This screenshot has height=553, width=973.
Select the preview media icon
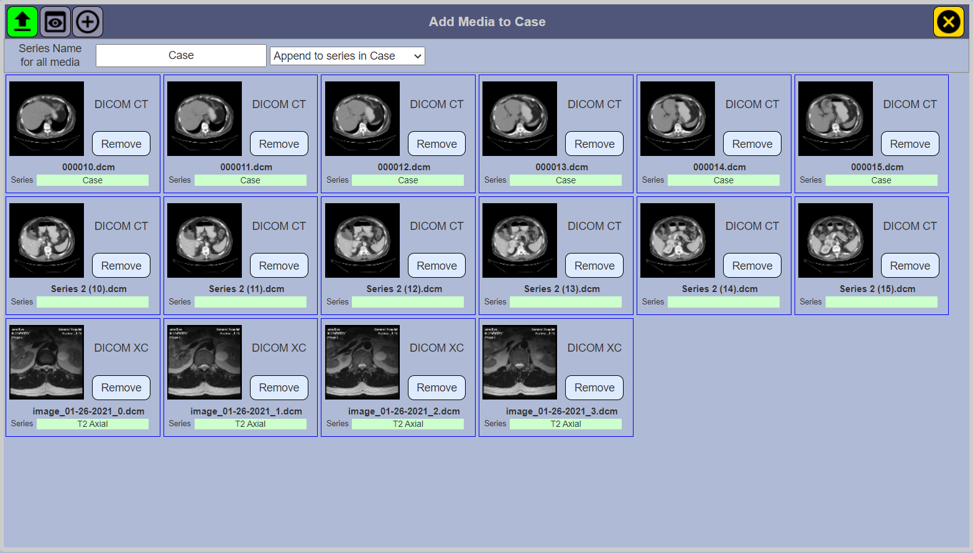(x=55, y=21)
